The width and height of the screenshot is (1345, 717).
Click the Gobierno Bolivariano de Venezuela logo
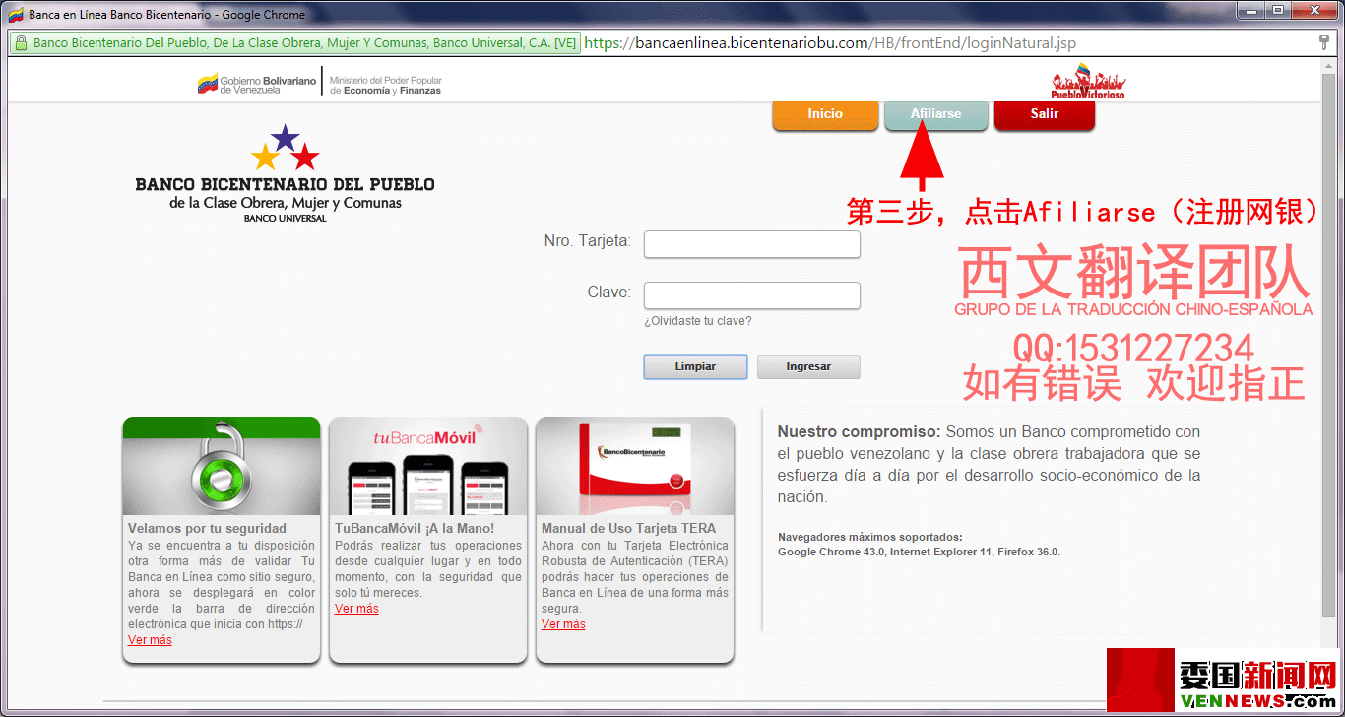tap(257, 85)
